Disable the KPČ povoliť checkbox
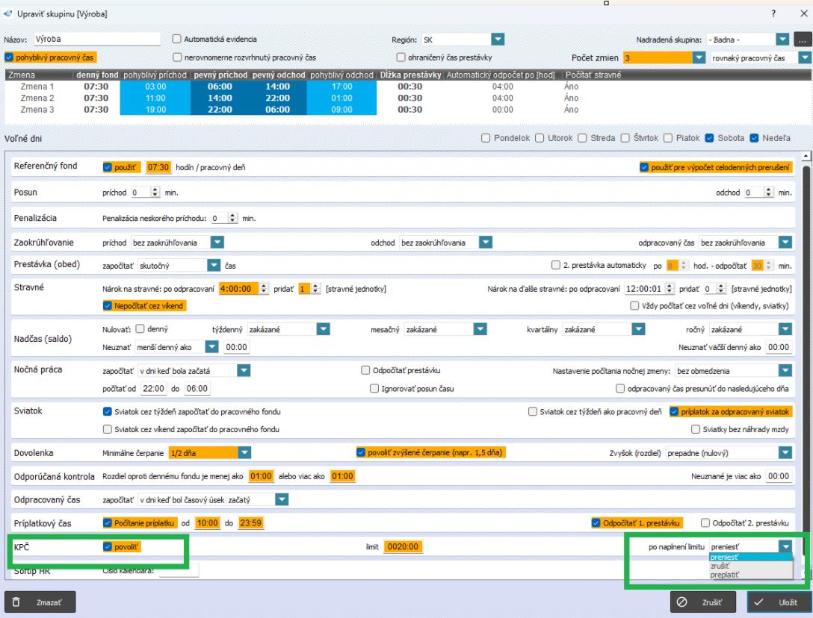 [107, 547]
